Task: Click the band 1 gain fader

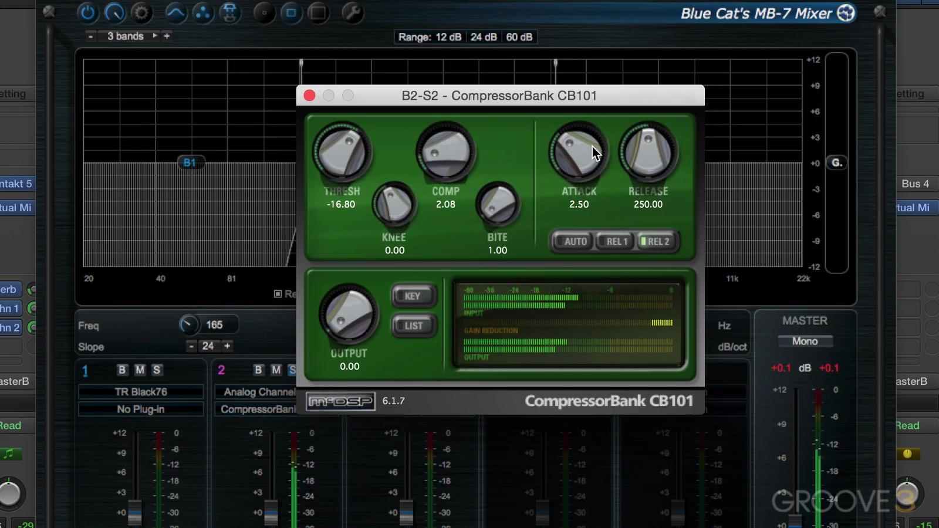Action: (x=135, y=512)
